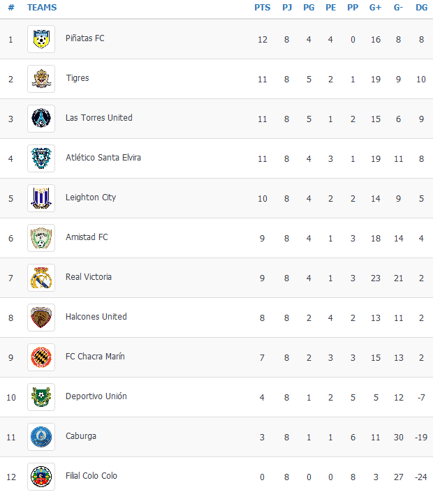Select the Las Torres United crest
433x492 pixels.
coord(41,119)
